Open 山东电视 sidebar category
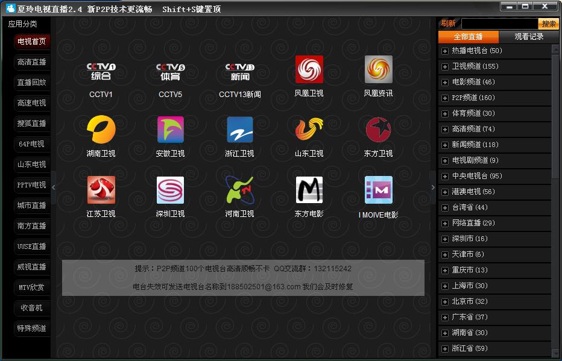This screenshot has width=562, height=361. pos(32,165)
